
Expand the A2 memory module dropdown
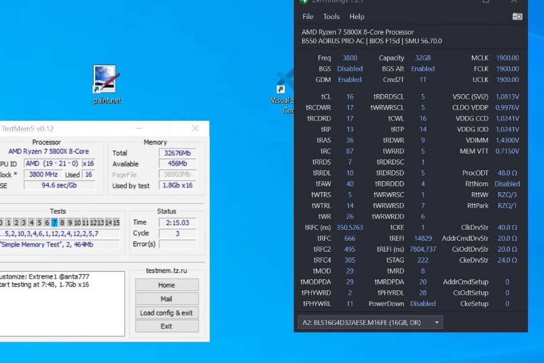[370, 323]
